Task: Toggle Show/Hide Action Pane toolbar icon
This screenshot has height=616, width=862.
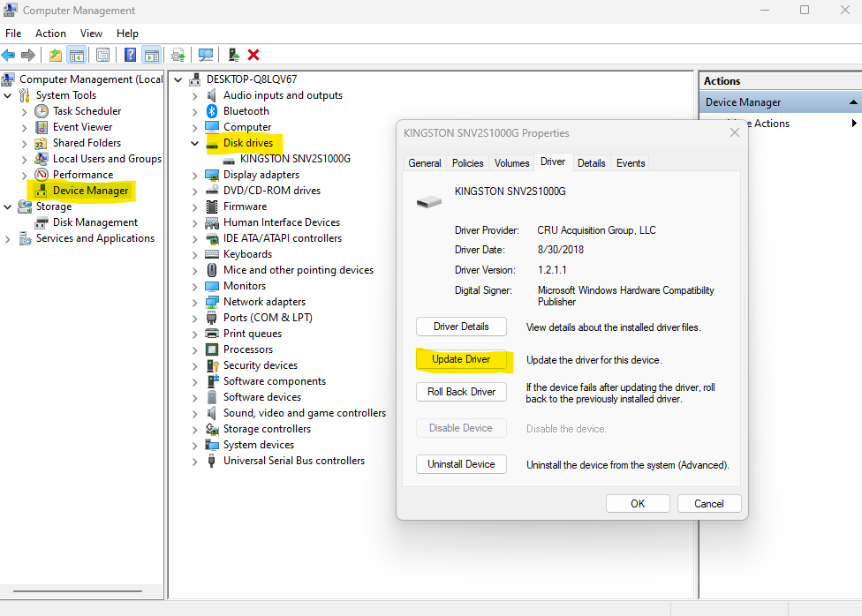Action: (x=152, y=55)
